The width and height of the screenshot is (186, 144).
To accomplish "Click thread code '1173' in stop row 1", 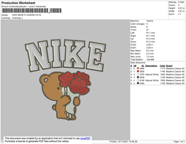I will (x=163, y=69).
